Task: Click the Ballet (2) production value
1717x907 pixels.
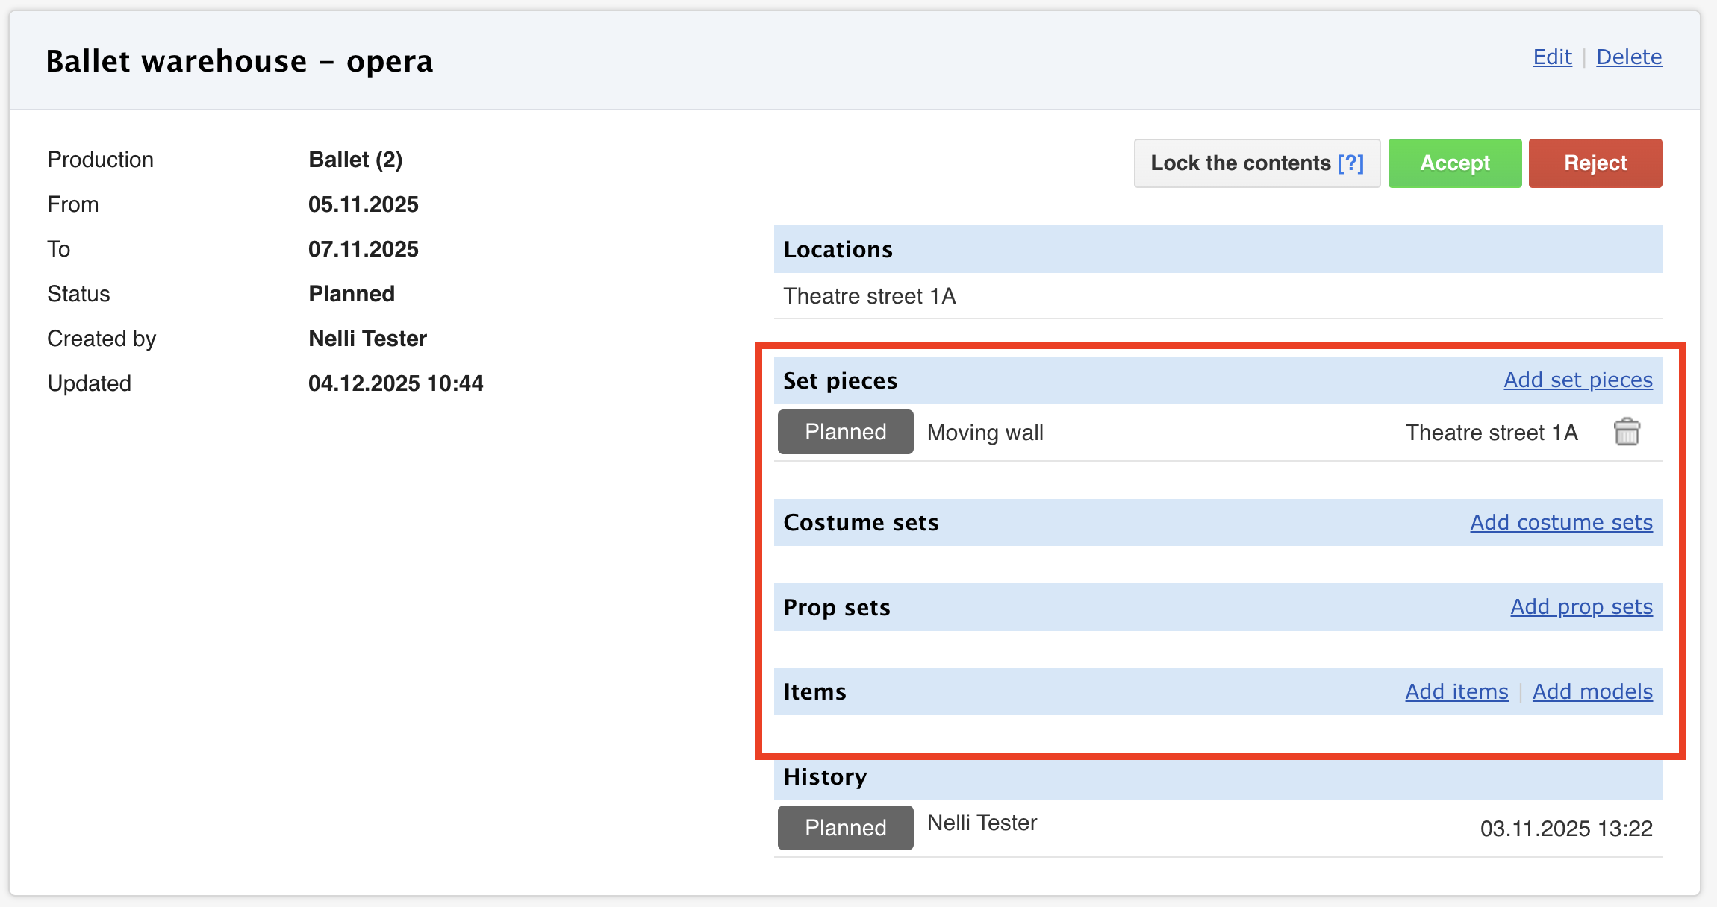Action: pos(355,160)
